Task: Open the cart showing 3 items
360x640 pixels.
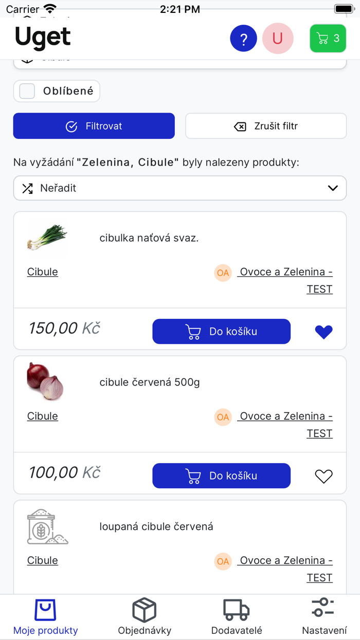Action: pyautogui.click(x=328, y=38)
